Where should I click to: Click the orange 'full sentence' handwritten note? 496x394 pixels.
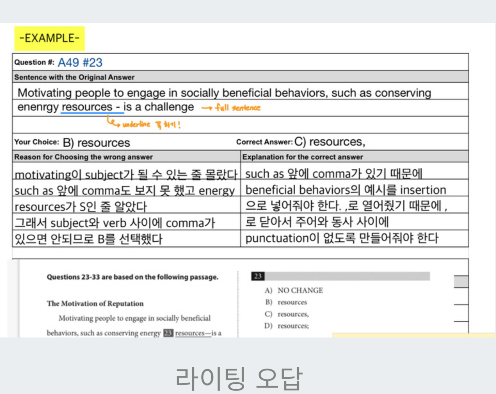tap(238, 108)
